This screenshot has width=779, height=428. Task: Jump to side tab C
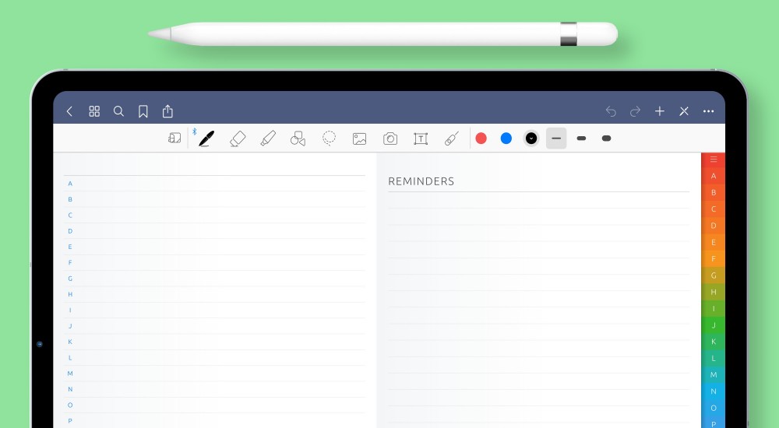pyautogui.click(x=714, y=209)
